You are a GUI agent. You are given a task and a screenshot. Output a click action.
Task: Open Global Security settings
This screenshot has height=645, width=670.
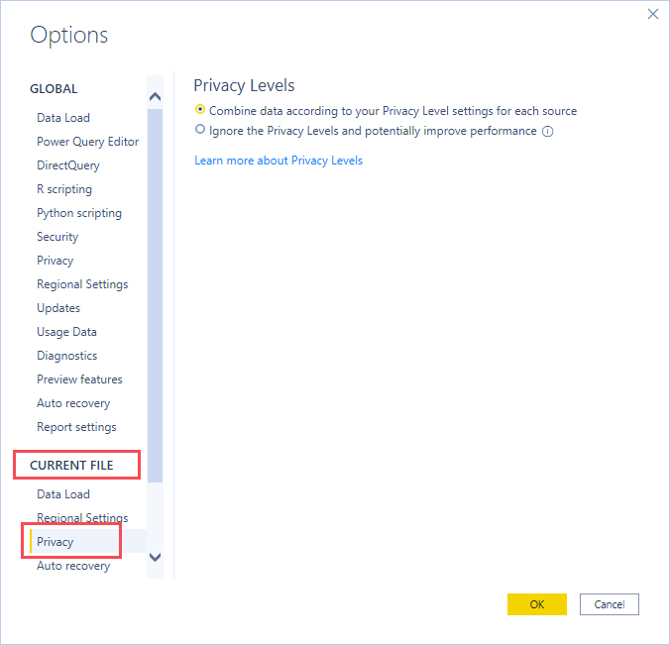57,237
